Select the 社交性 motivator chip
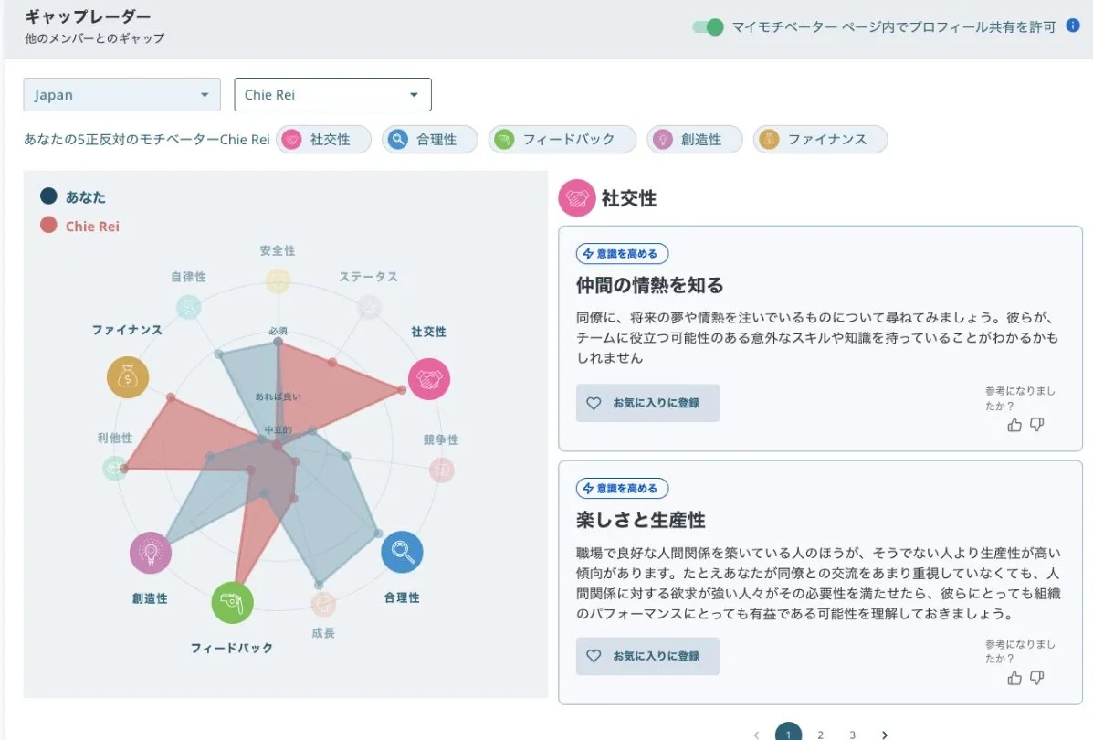Image resolution: width=1093 pixels, height=740 pixels. point(323,139)
